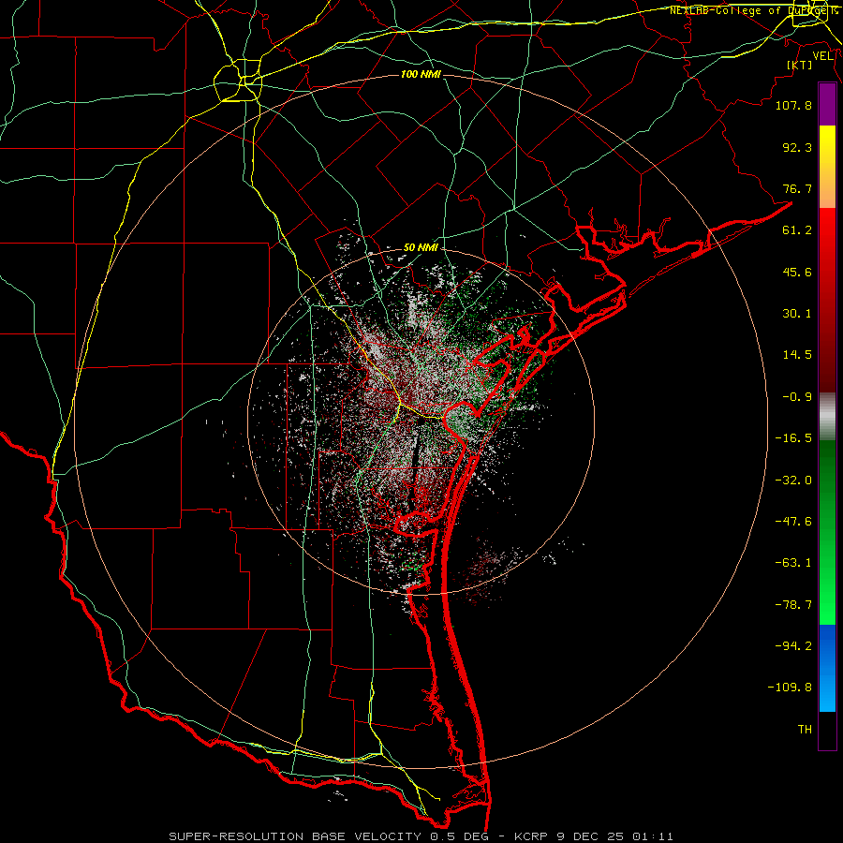This screenshot has width=843, height=843.
Task: Click the VEL legend title
Action: coord(823,56)
